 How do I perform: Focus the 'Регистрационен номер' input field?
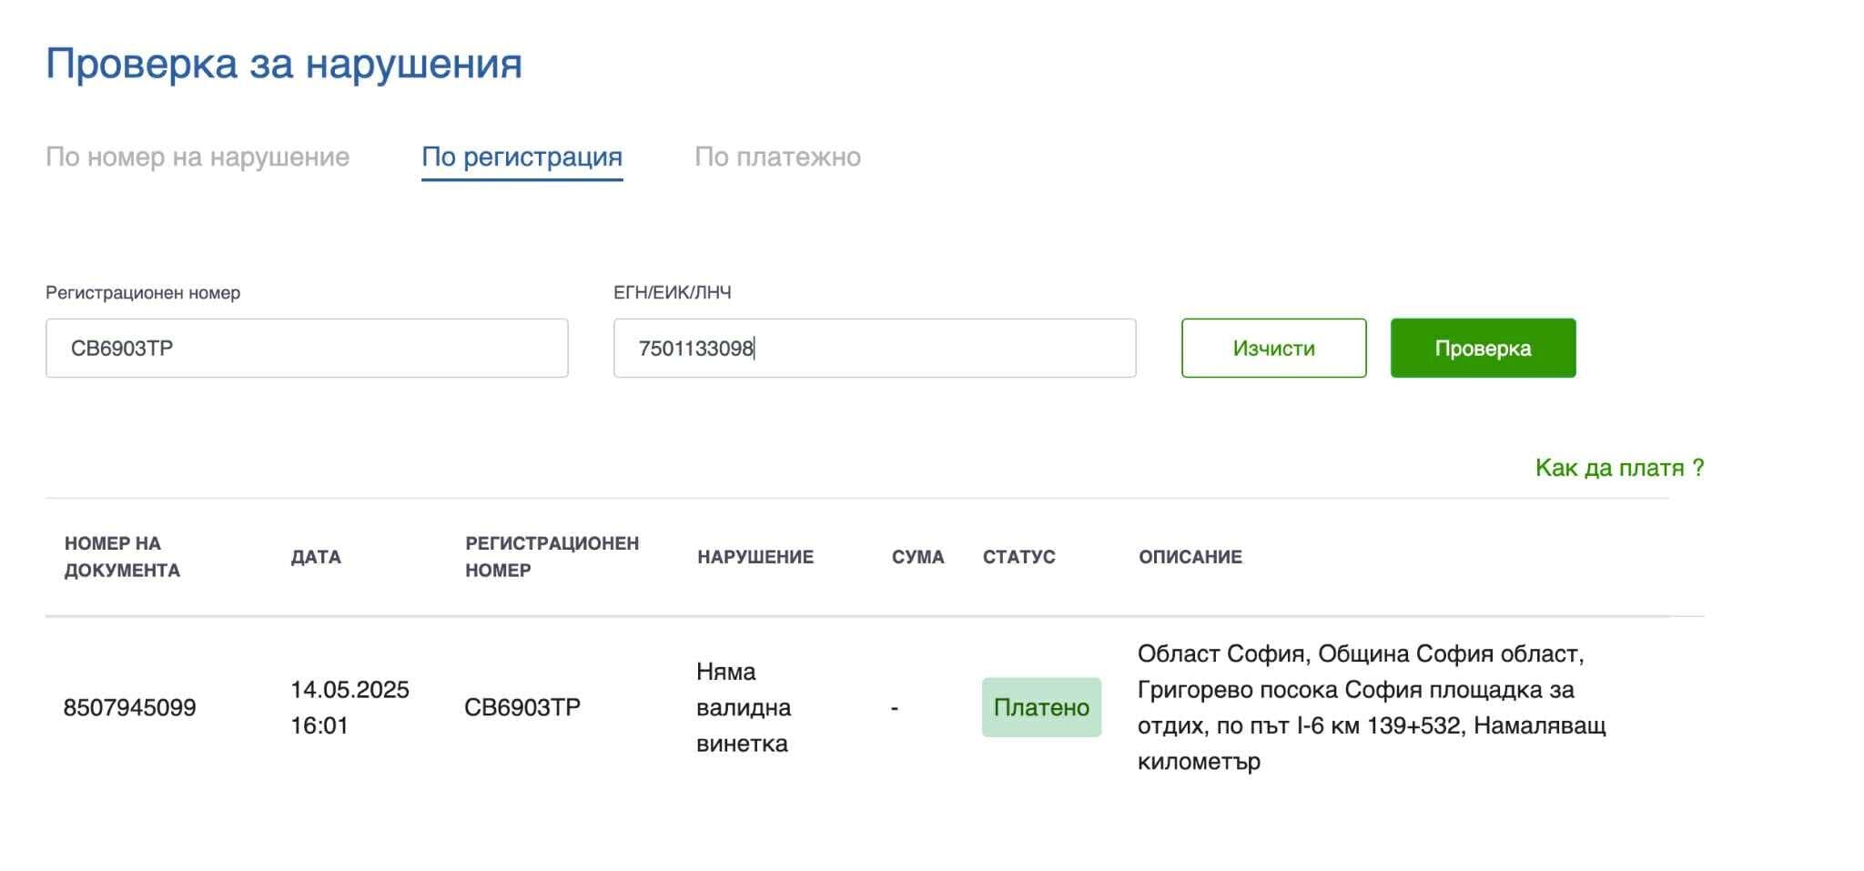tap(307, 349)
